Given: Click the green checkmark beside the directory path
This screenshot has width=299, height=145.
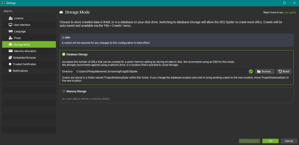Looking at the screenshot, I should 251,72.
